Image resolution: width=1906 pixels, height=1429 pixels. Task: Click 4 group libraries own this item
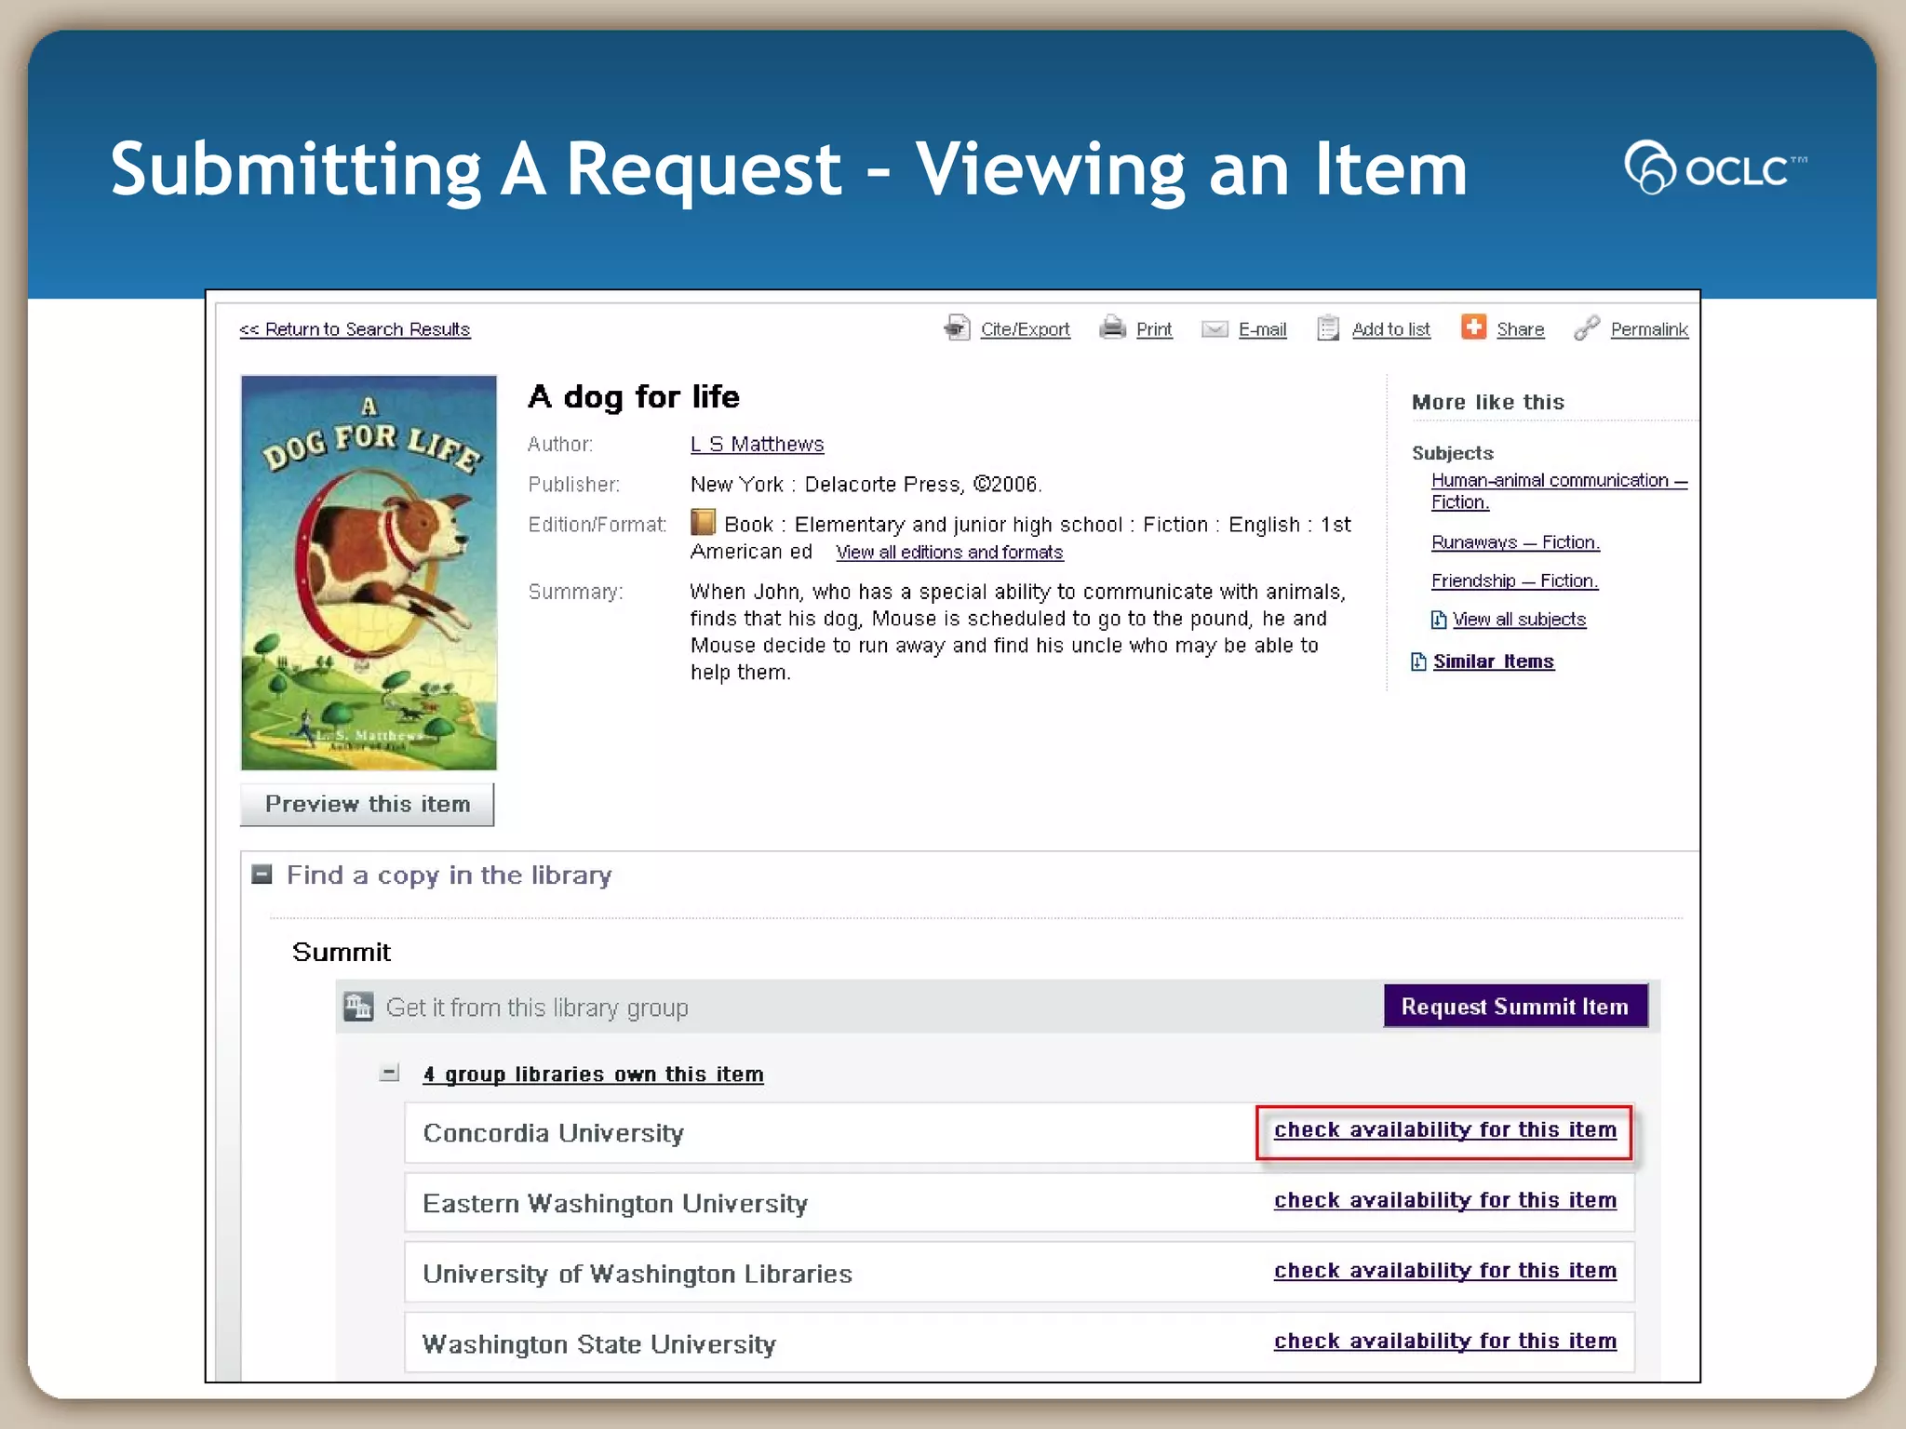click(593, 1075)
